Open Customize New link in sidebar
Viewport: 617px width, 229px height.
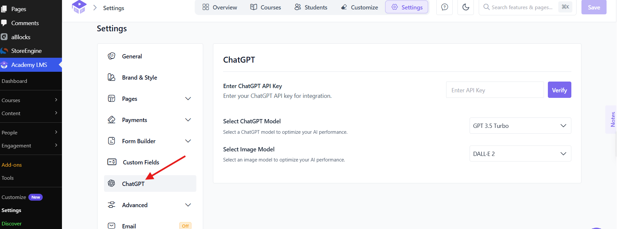[x=22, y=197]
